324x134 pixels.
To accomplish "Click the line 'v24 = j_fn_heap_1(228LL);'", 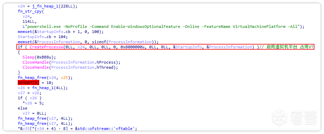I will click(47, 6).
